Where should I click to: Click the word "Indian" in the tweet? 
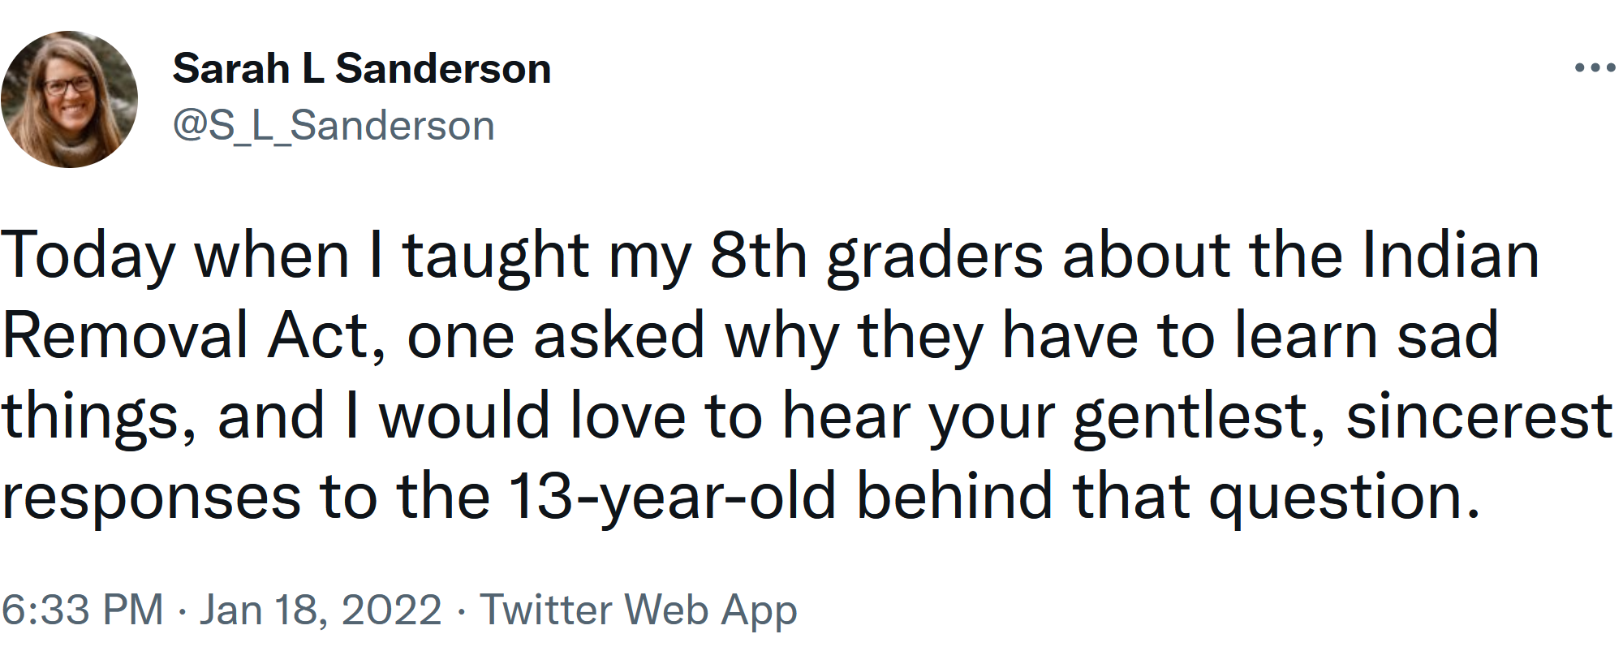point(1450,257)
